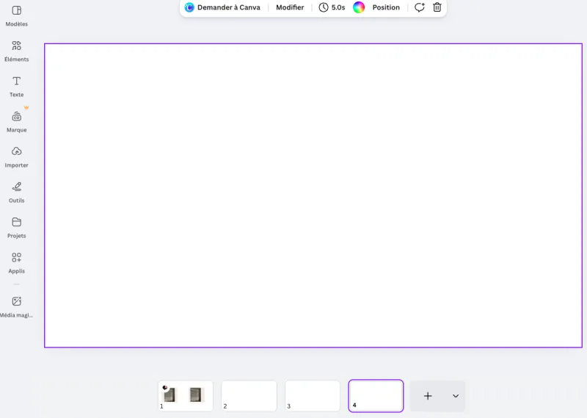Screen dimensions: 587x418
Task: Open the Éléments panel
Action: point(16,51)
